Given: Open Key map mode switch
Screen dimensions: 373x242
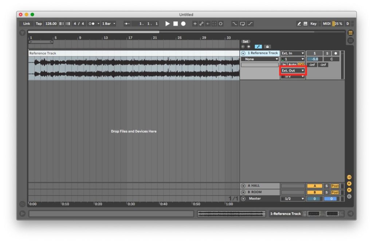Looking at the screenshot, I should pyautogui.click(x=313, y=24).
